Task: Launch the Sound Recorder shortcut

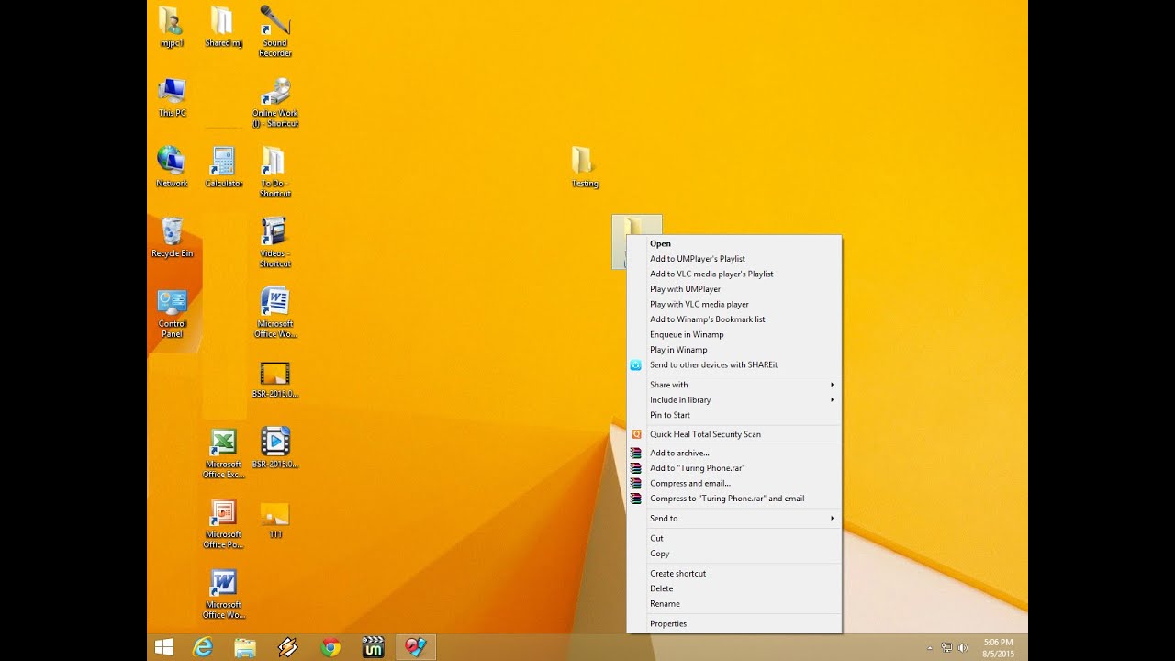Action: coord(274,30)
